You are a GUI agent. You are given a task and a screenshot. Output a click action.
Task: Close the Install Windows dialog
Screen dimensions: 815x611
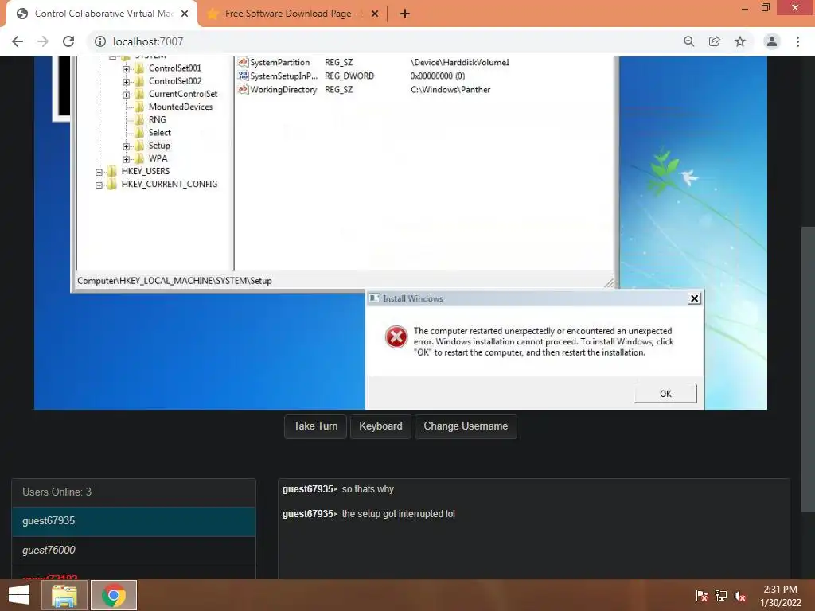click(x=694, y=298)
